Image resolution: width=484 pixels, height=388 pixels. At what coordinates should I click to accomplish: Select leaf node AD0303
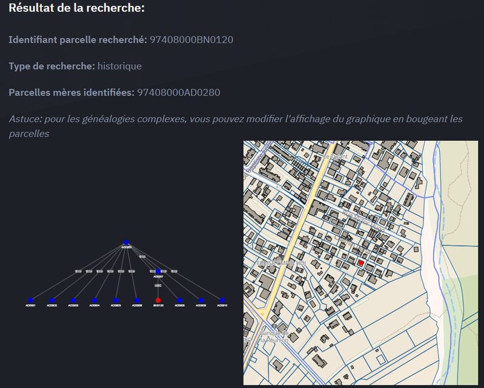(x=73, y=300)
